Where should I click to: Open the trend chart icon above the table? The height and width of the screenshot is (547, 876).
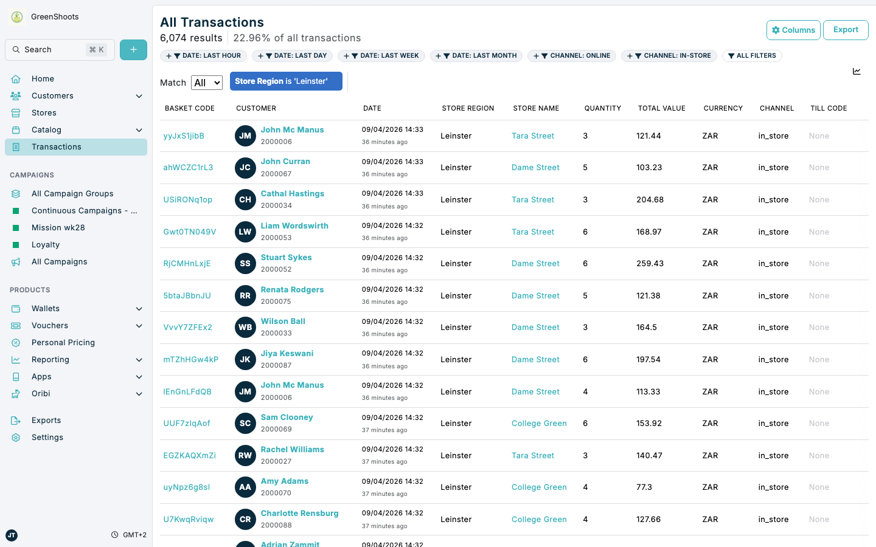[x=857, y=71]
